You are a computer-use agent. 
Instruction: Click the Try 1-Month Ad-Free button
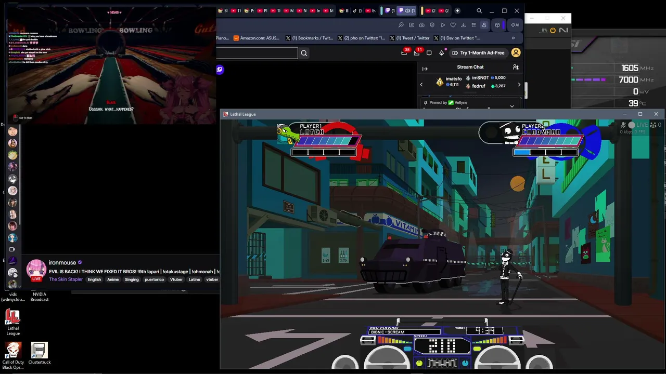click(478, 53)
